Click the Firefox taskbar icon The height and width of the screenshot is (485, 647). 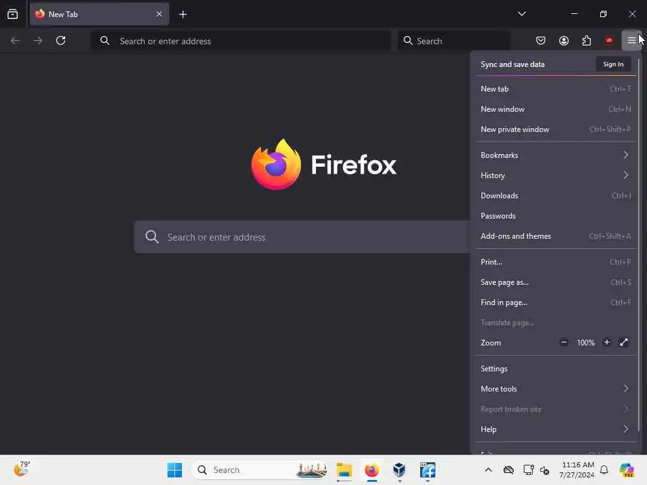[x=372, y=470]
